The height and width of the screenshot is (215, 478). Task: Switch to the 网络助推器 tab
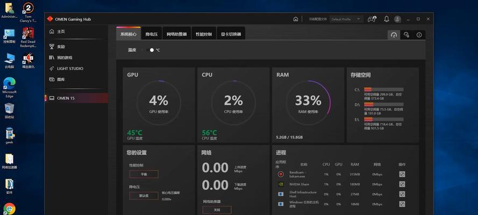pos(177,34)
